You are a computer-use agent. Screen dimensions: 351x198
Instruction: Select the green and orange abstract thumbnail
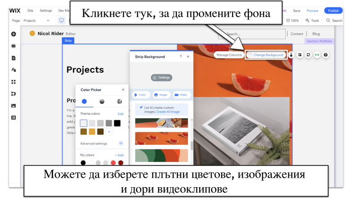pos(162,156)
